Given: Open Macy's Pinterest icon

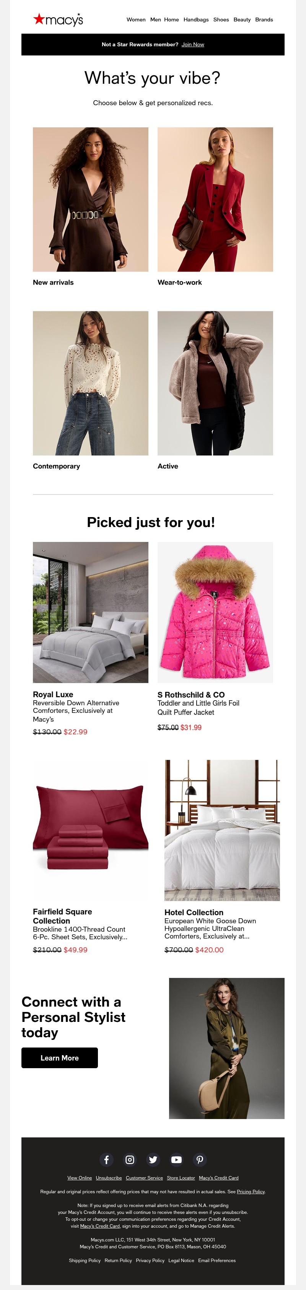Looking at the screenshot, I should click(200, 1159).
